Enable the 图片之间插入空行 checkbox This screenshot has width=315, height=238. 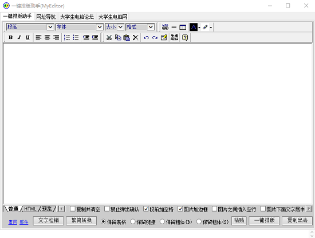click(x=215, y=209)
